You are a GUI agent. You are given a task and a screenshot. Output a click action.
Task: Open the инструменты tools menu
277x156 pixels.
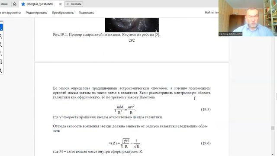click(x=10, y=13)
